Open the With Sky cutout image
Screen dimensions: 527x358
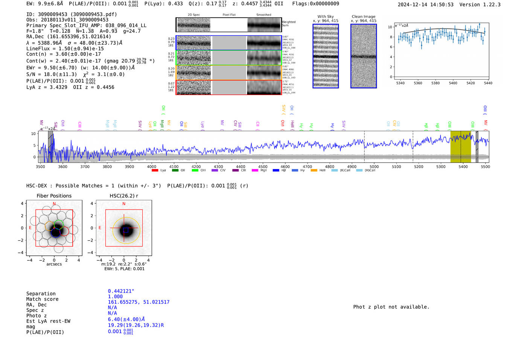pyautogui.click(x=326, y=56)
